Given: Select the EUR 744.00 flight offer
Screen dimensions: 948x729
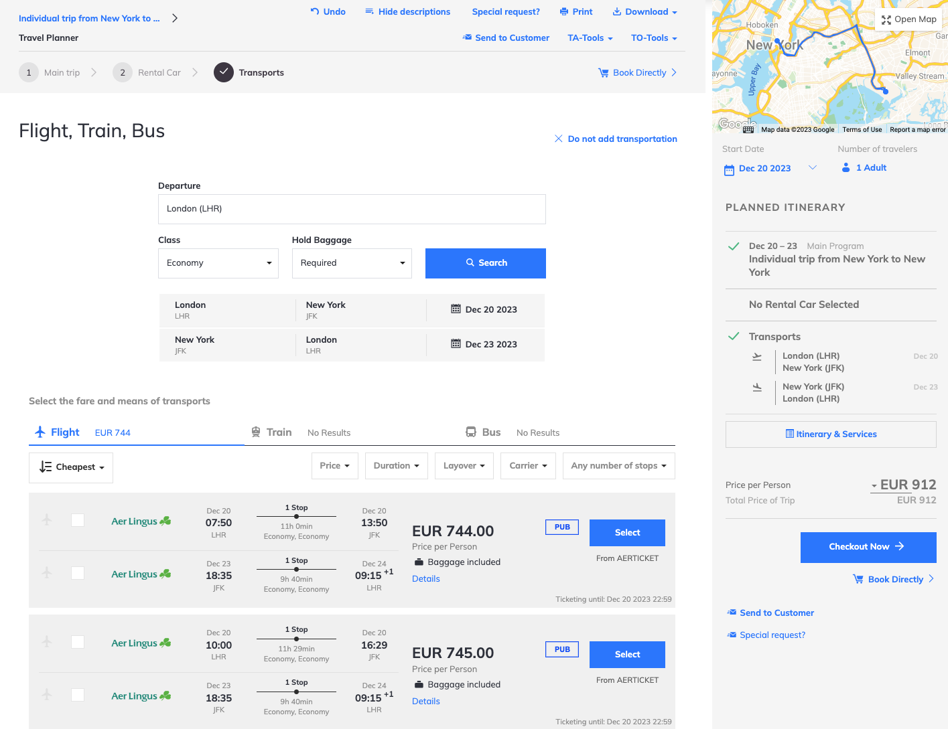Looking at the screenshot, I should point(627,533).
